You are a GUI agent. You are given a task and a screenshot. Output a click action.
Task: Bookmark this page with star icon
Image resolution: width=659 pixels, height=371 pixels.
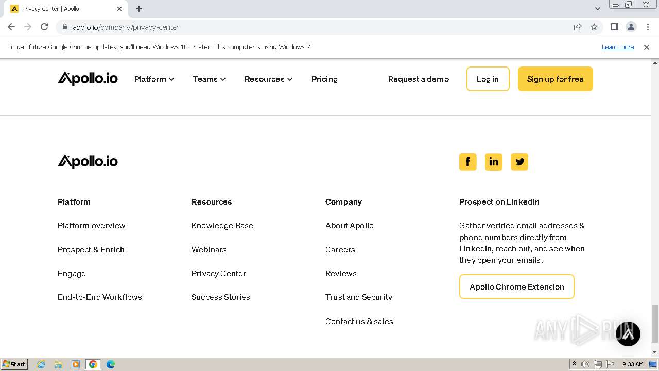click(594, 27)
